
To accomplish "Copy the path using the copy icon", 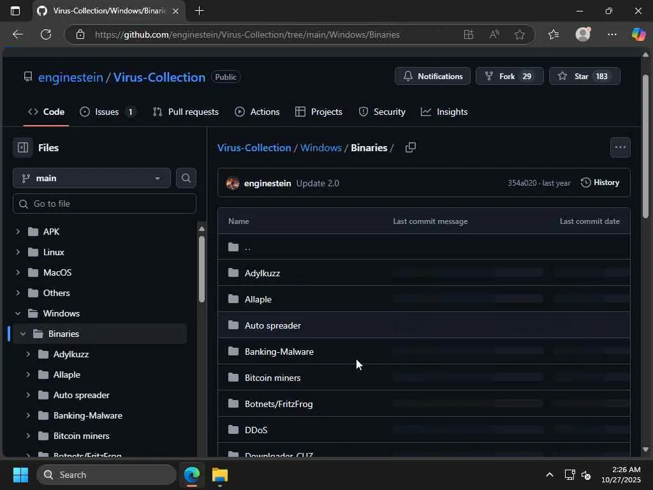I will (x=410, y=147).
